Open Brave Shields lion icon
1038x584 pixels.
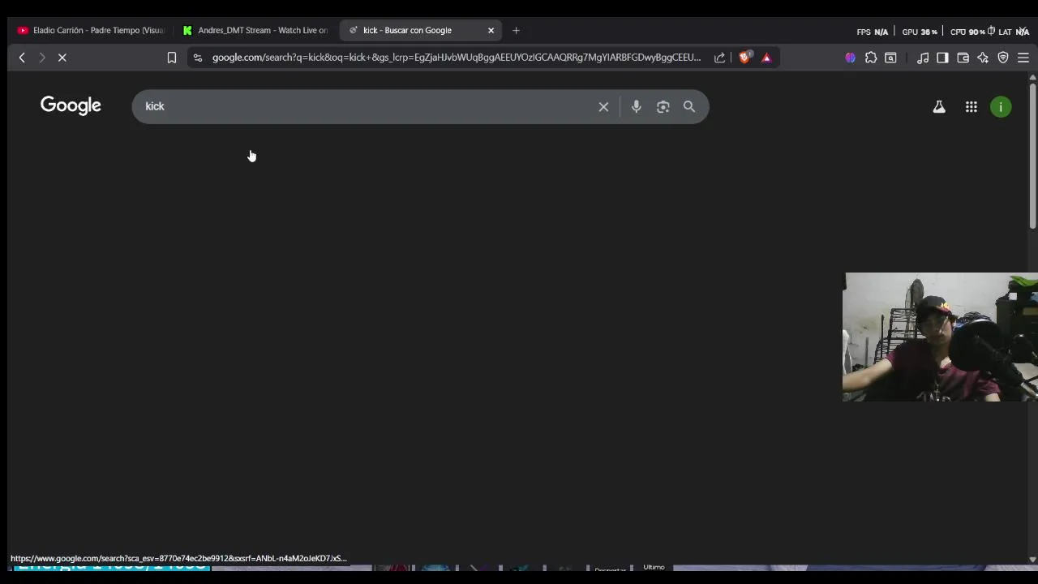tap(744, 58)
